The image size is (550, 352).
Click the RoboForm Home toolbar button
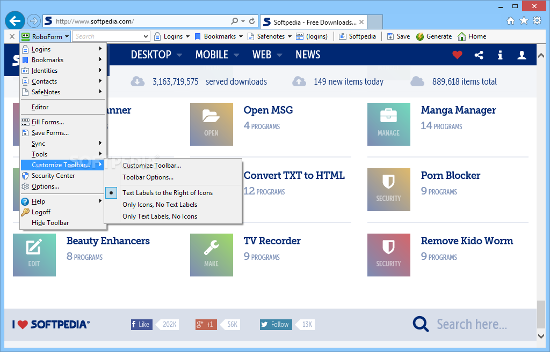(472, 36)
